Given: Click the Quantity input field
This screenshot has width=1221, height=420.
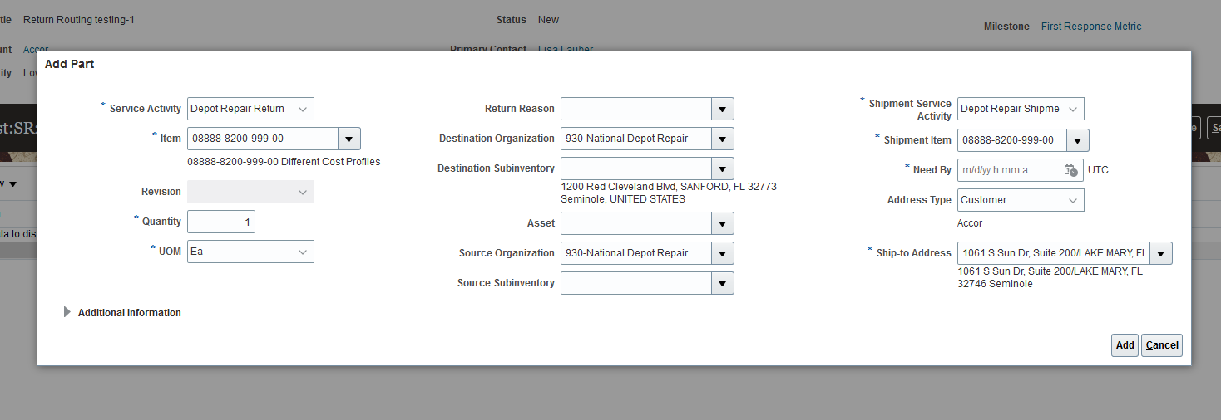Looking at the screenshot, I should [x=221, y=222].
